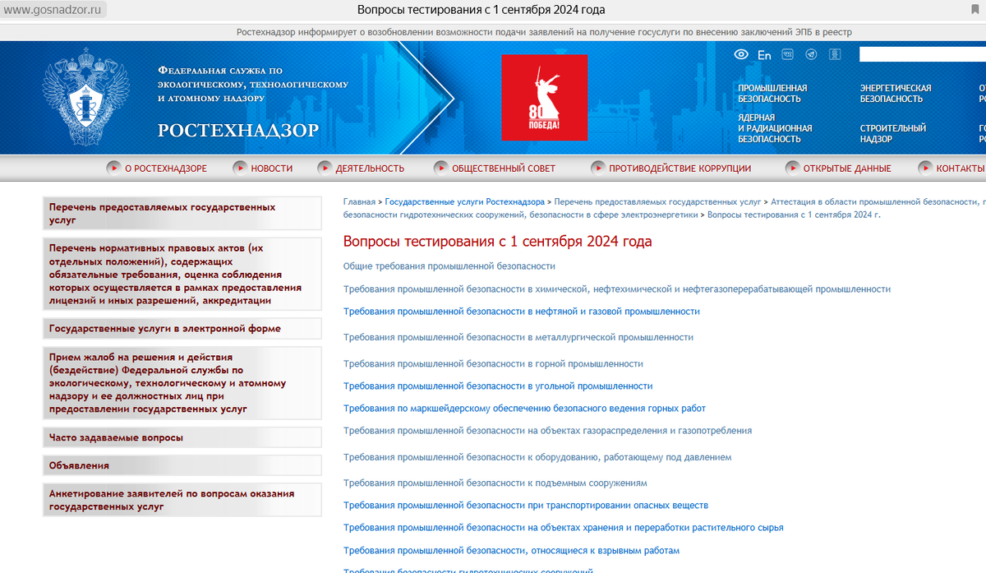Image resolution: width=986 pixels, height=573 pixels.
Task: Click the ЭПБ announcement line at top
Action: [x=544, y=32]
